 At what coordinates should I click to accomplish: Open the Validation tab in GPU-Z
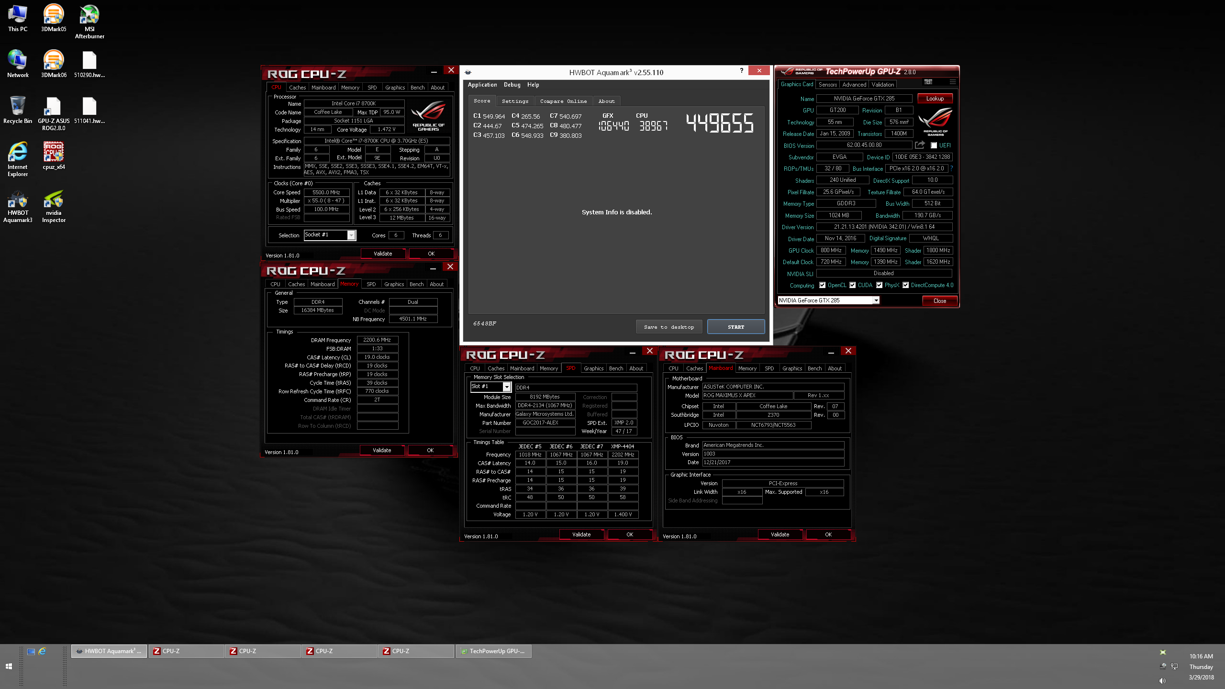coord(883,84)
